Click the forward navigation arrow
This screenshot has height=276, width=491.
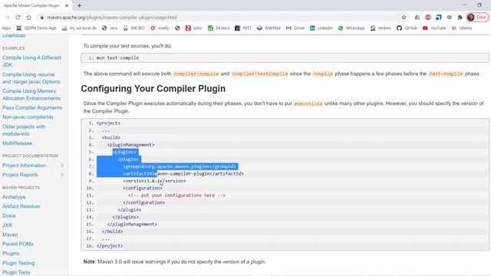(x=7, y=17)
